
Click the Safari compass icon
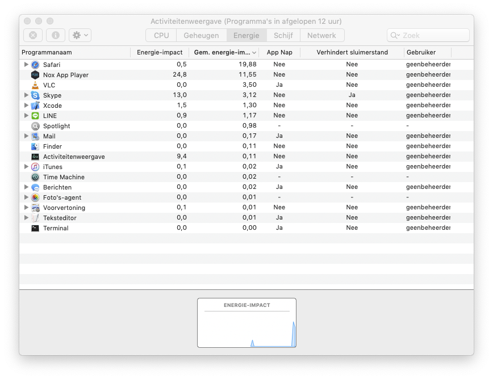point(35,65)
